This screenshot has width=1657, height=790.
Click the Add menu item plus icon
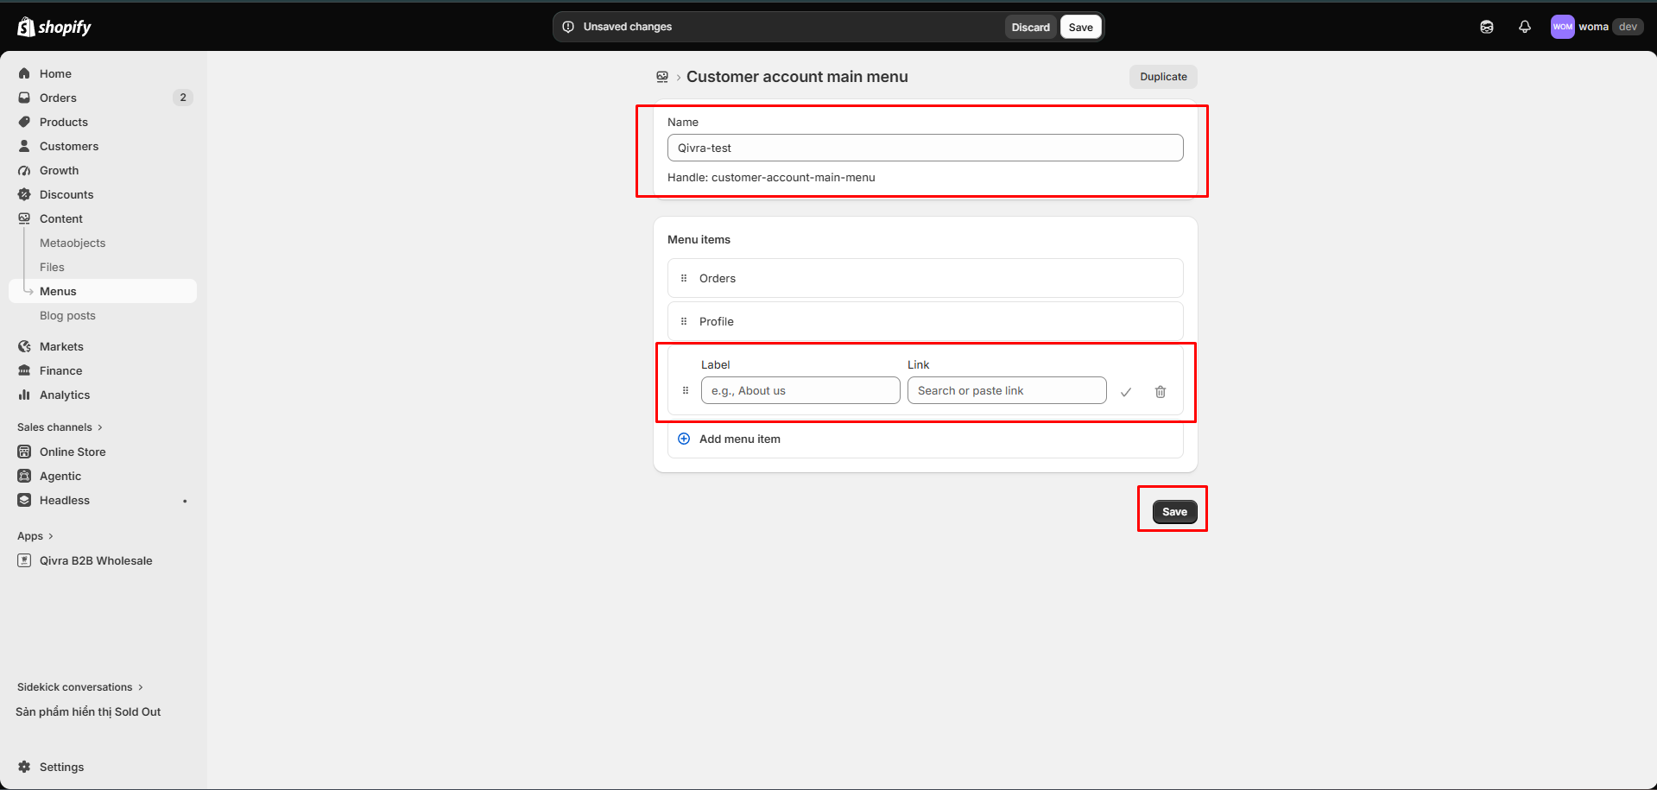tap(684, 439)
